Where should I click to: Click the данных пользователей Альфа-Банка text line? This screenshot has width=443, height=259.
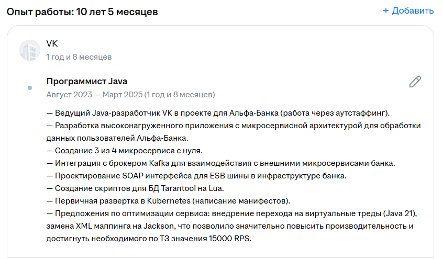click(117, 138)
